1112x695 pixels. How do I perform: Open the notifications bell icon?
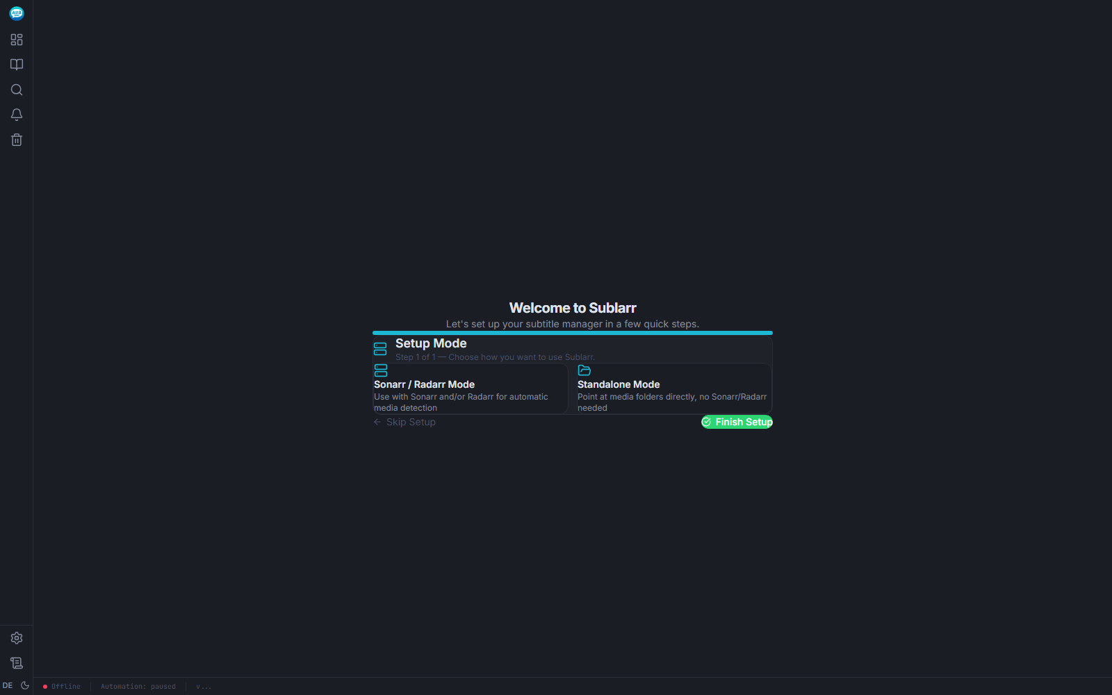click(x=17, y=115)
